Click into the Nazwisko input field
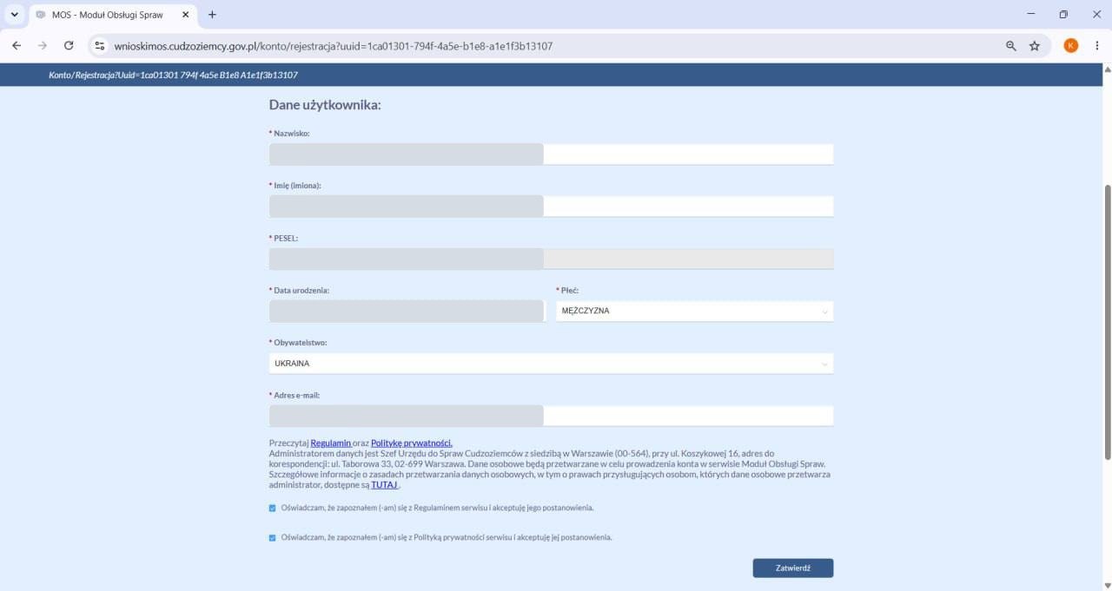 point(552,154)
